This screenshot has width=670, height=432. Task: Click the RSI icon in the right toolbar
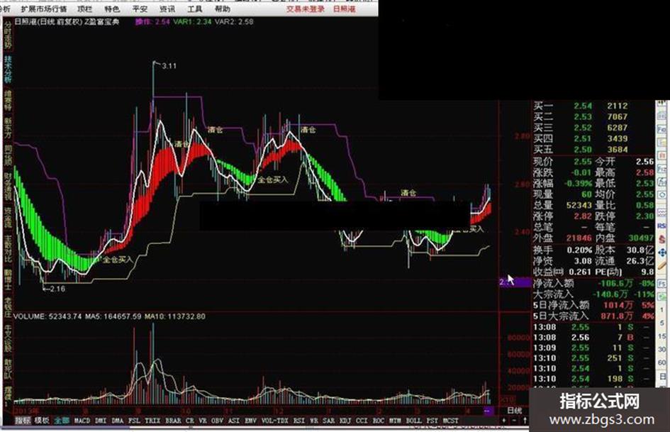pos(662,226)
